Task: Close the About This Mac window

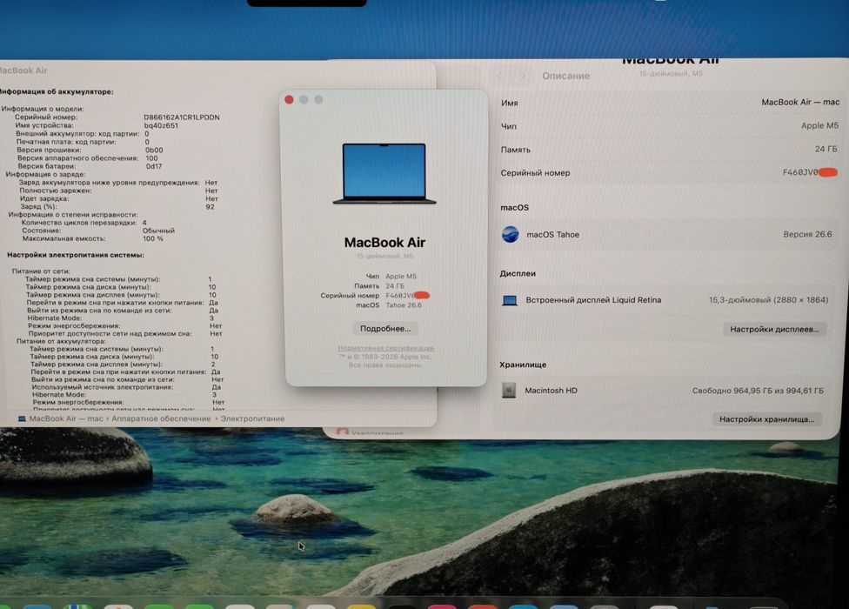Action: tap(289, 99)
